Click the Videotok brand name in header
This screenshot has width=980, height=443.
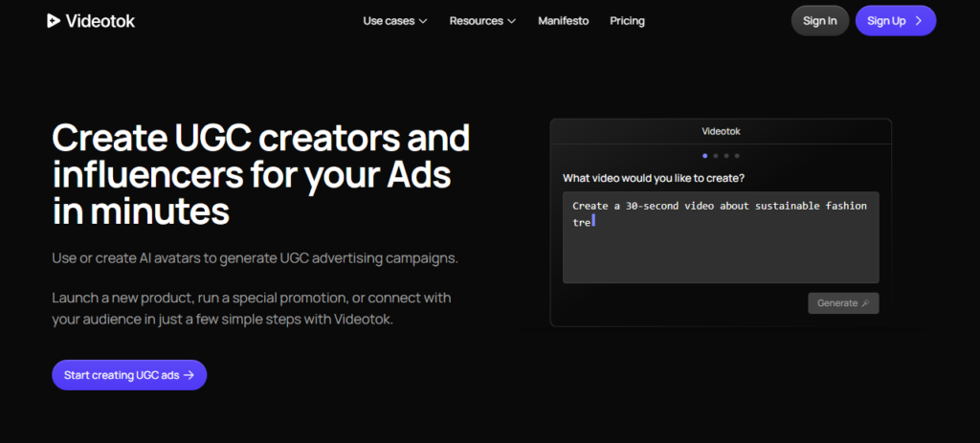(100, 21)
